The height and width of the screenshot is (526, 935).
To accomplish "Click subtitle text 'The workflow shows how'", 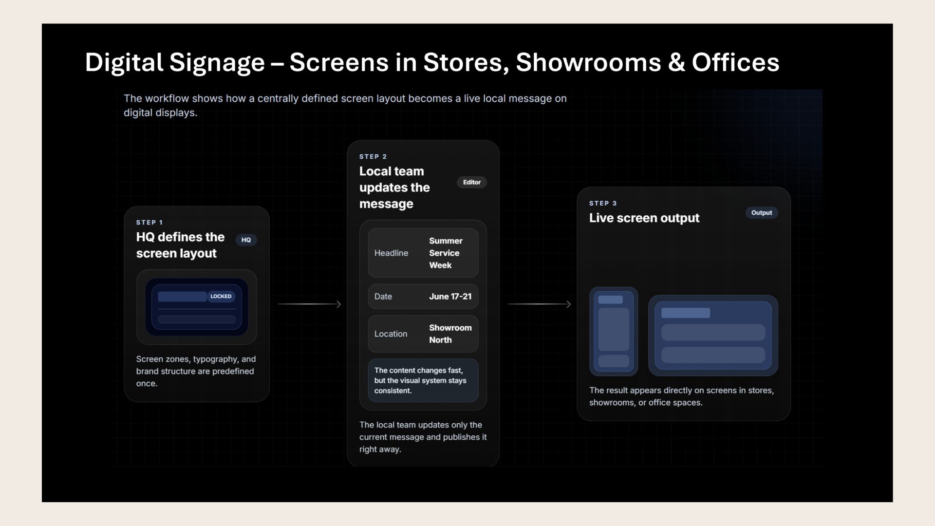I will click(x=345, y=105).
